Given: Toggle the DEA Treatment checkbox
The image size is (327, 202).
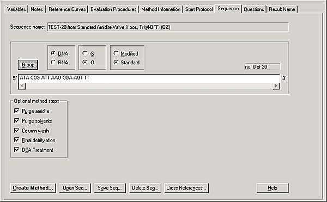Looking at the screenshot, I should 17,150.
